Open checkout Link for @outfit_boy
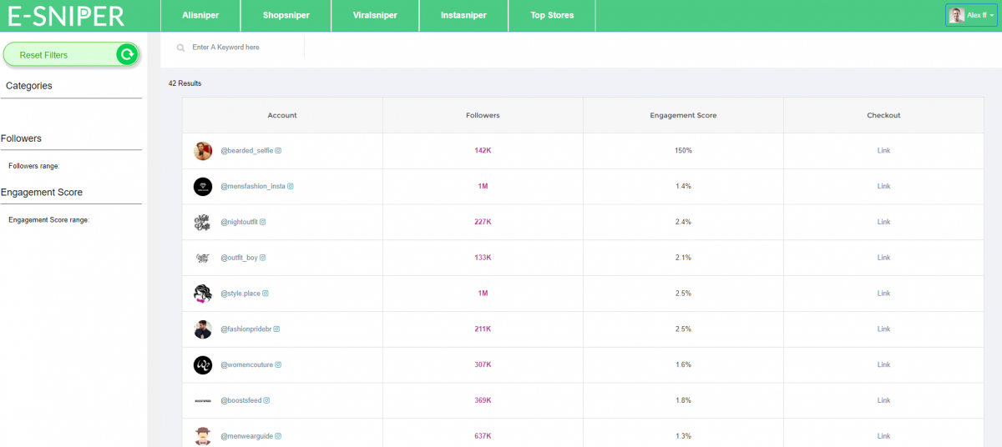Viewport: 1002px width, 447px height. 883,258
